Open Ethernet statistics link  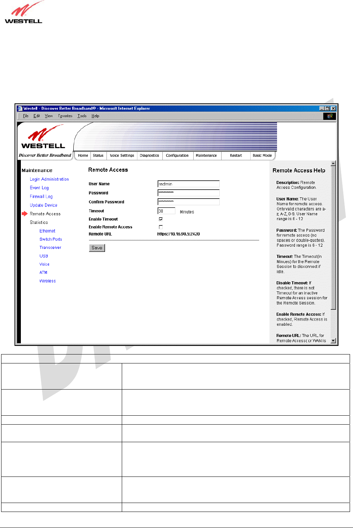coord(47,231)
